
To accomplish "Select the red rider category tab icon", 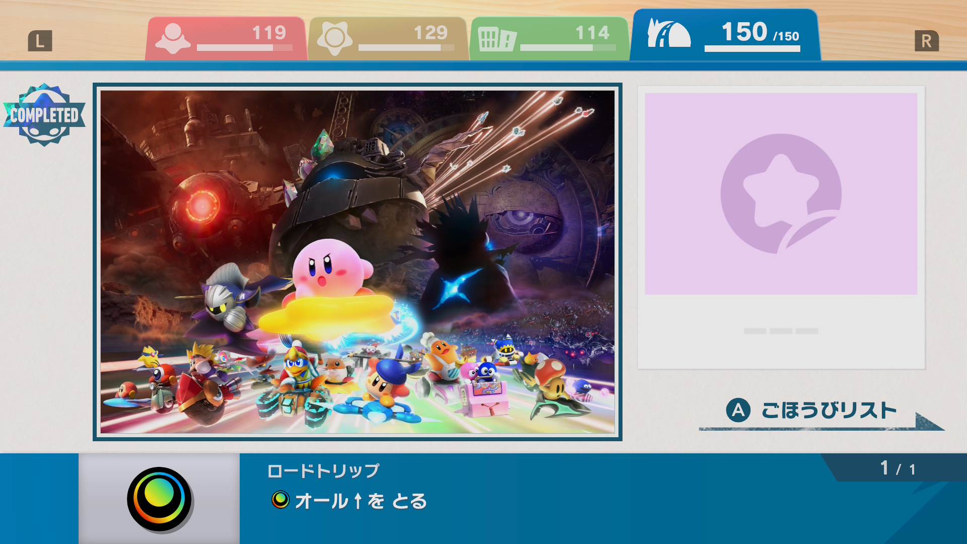I will (173, 38).
